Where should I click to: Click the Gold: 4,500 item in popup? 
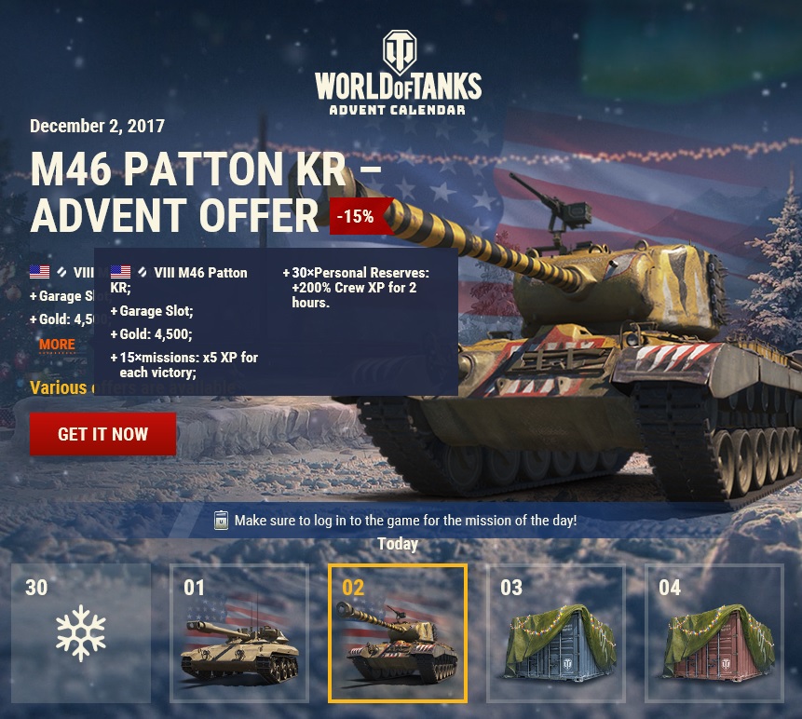click(x=152, y=334)
